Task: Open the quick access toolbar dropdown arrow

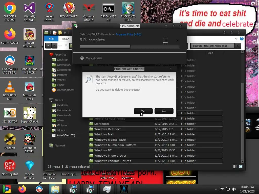Action: click(65, 33)
